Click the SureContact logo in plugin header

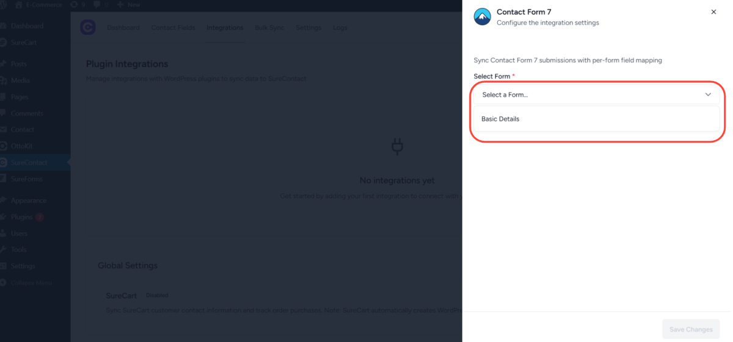88,28
